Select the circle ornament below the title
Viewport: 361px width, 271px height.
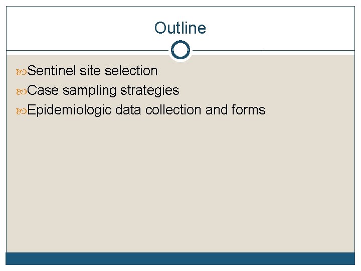click(x=180, y=50)
